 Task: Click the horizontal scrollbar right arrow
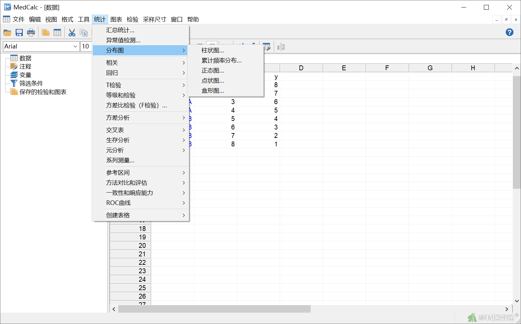[506, 309]
